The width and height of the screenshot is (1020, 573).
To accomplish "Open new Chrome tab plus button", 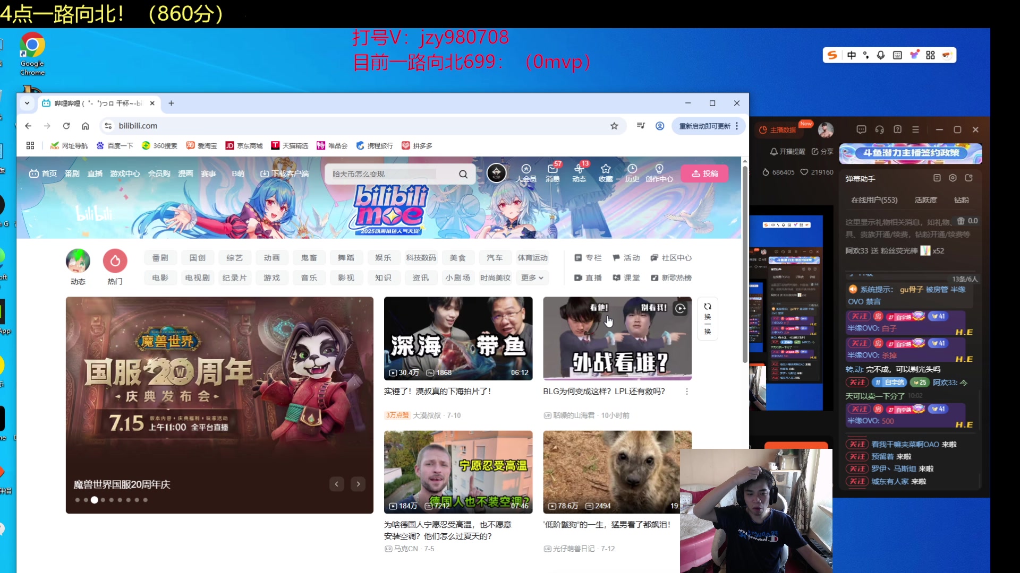I will pyautogui.click(x=171, y=103).
